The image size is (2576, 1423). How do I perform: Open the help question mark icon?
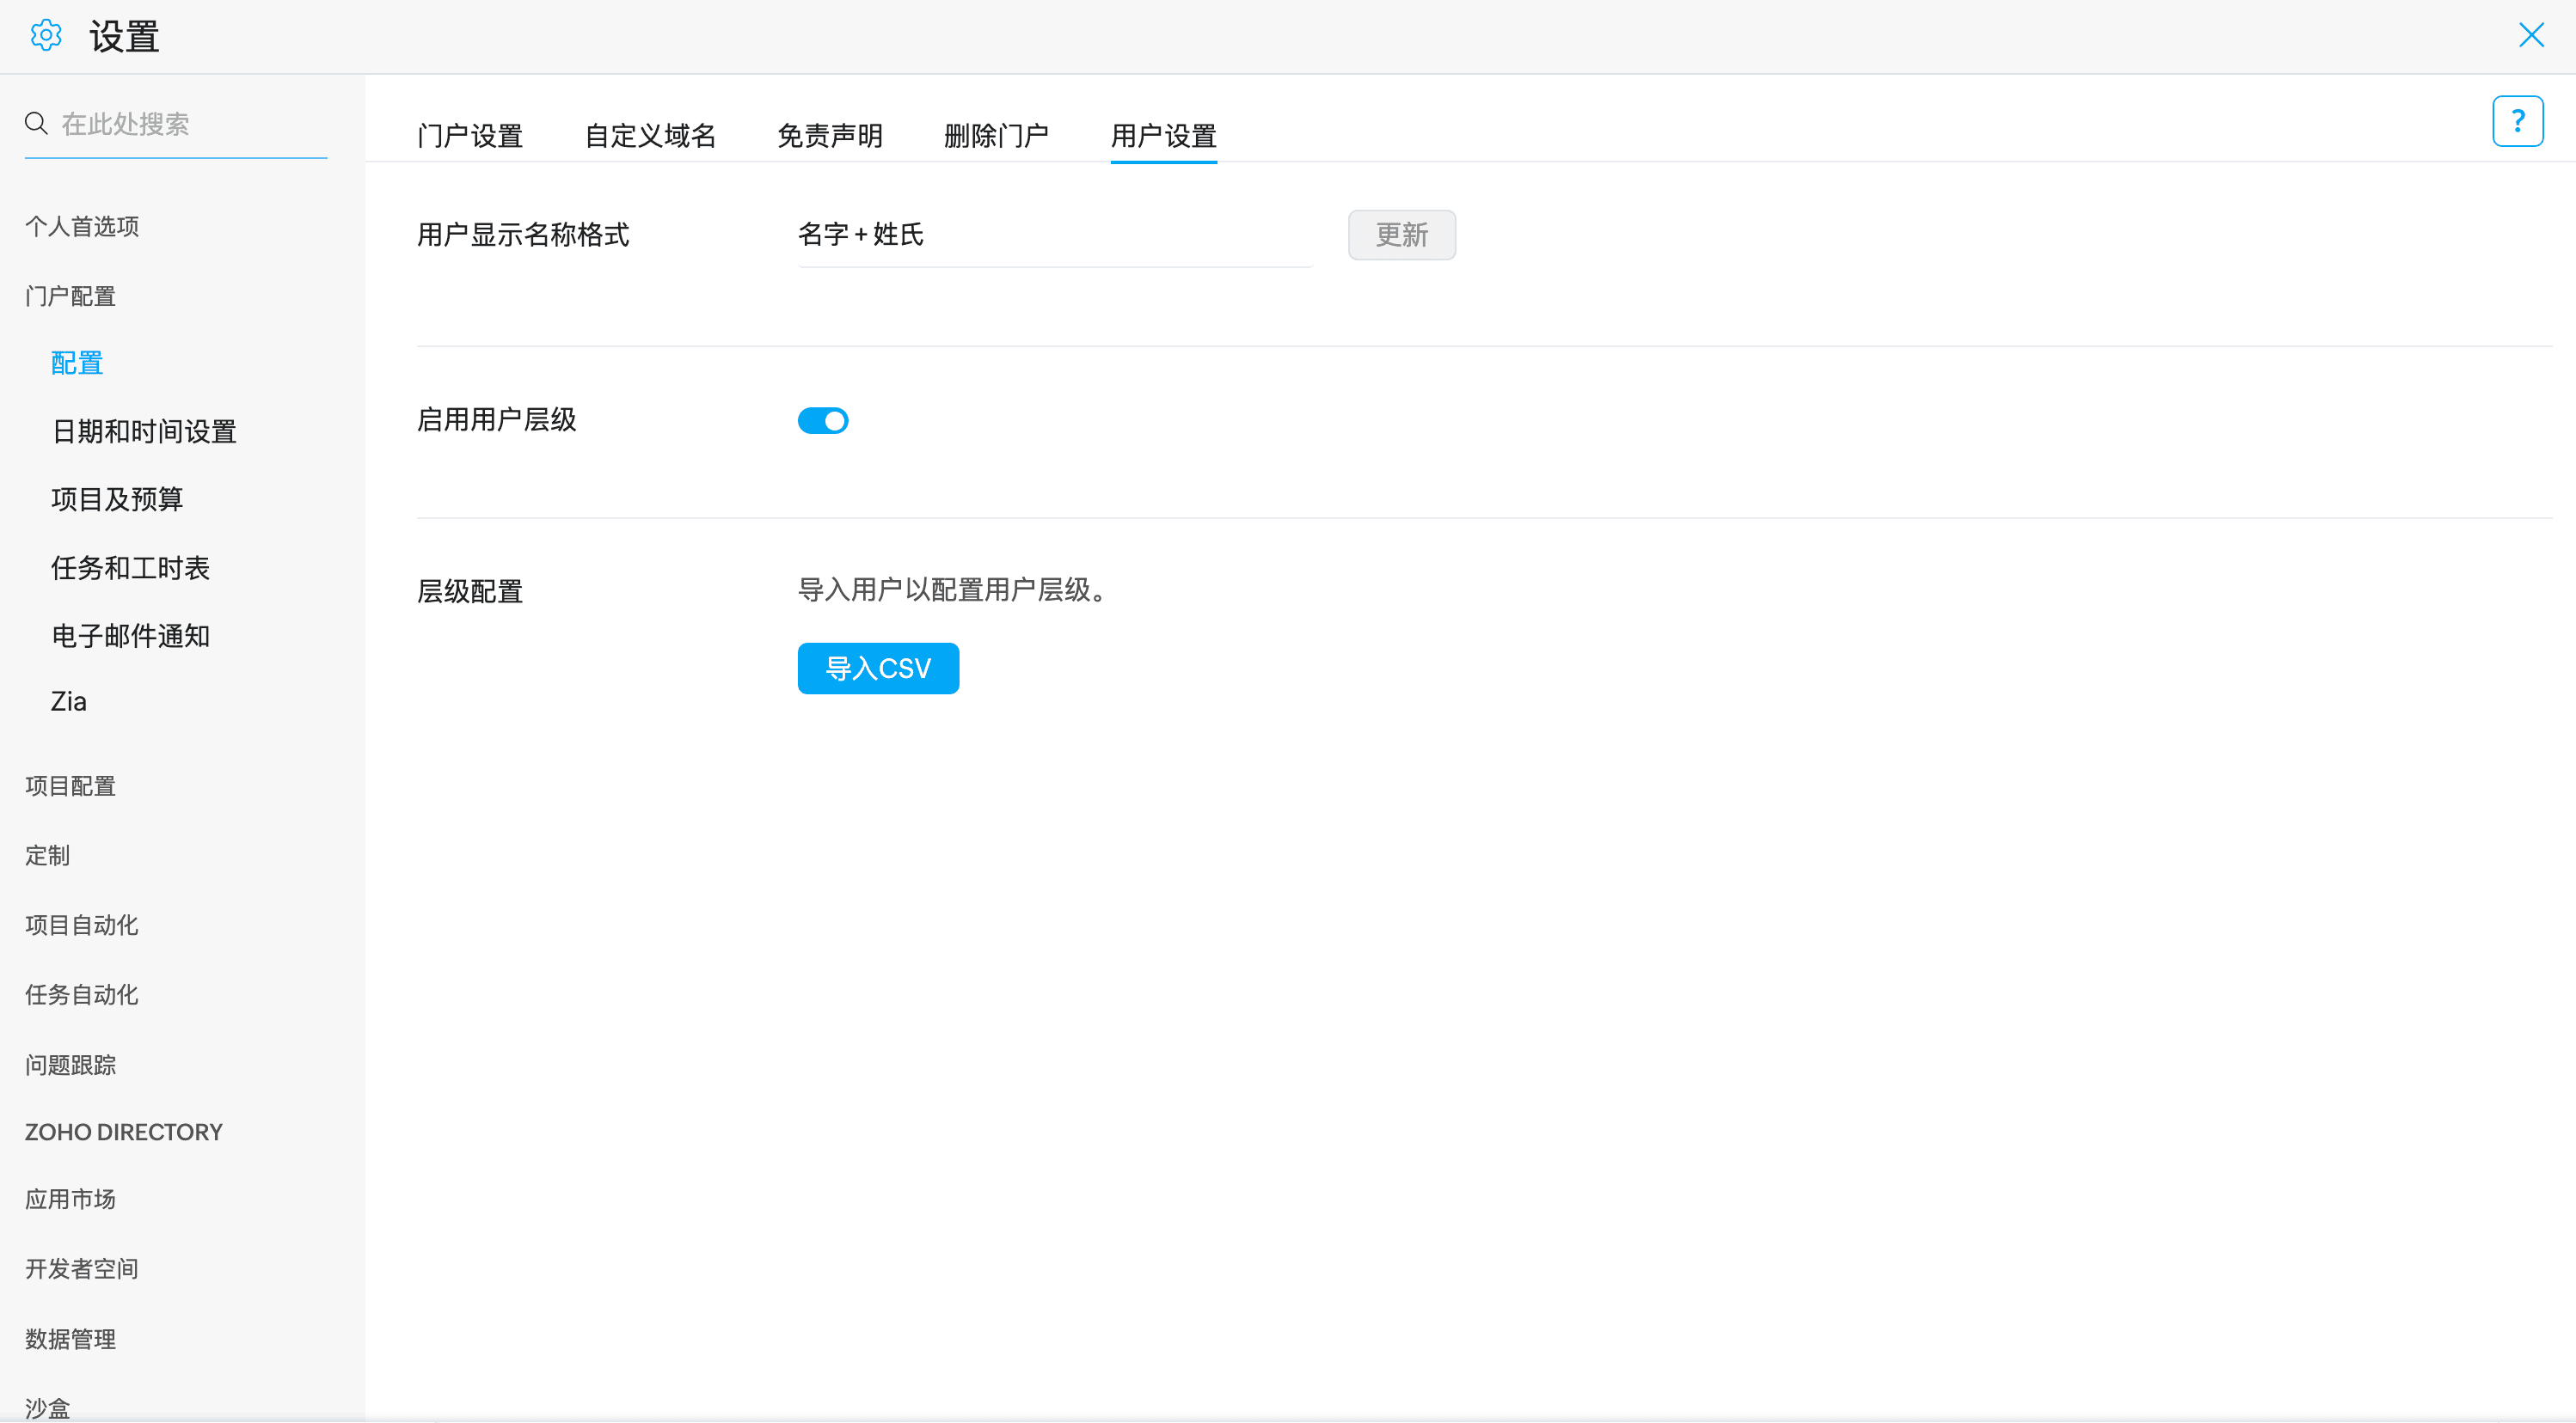2517,122
